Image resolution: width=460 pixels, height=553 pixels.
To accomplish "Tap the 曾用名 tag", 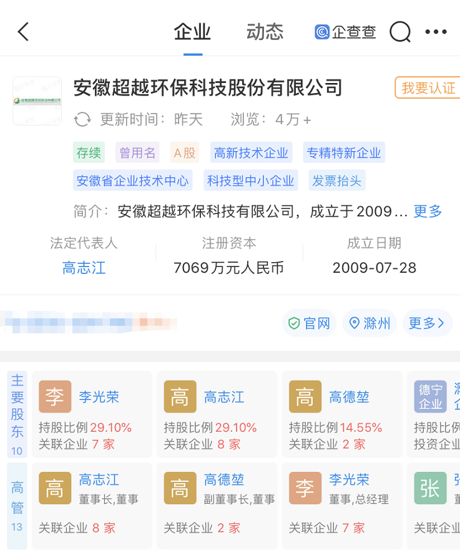I will (137, 152).
